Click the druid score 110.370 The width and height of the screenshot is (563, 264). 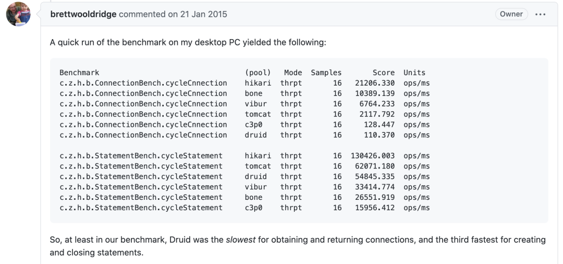[380, 135]
